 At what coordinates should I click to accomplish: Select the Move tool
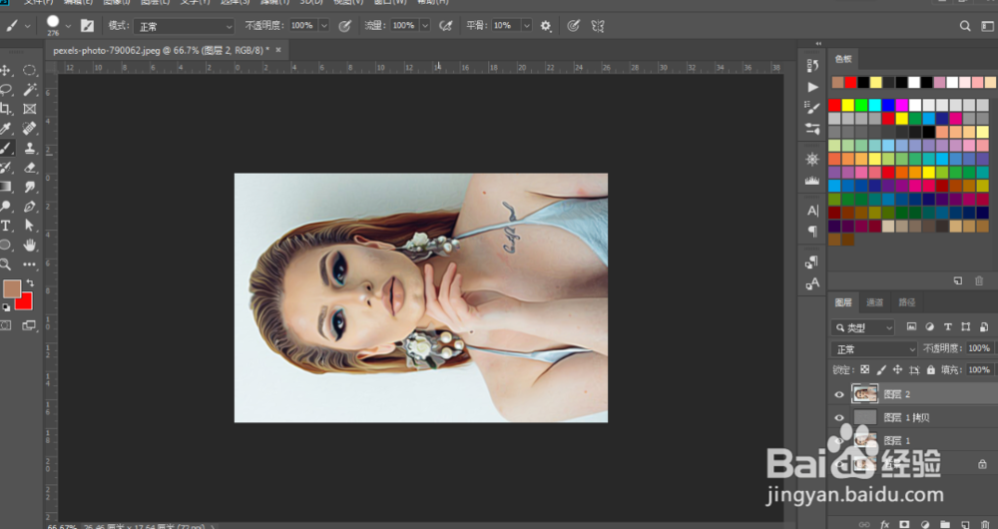pos(5,70)
